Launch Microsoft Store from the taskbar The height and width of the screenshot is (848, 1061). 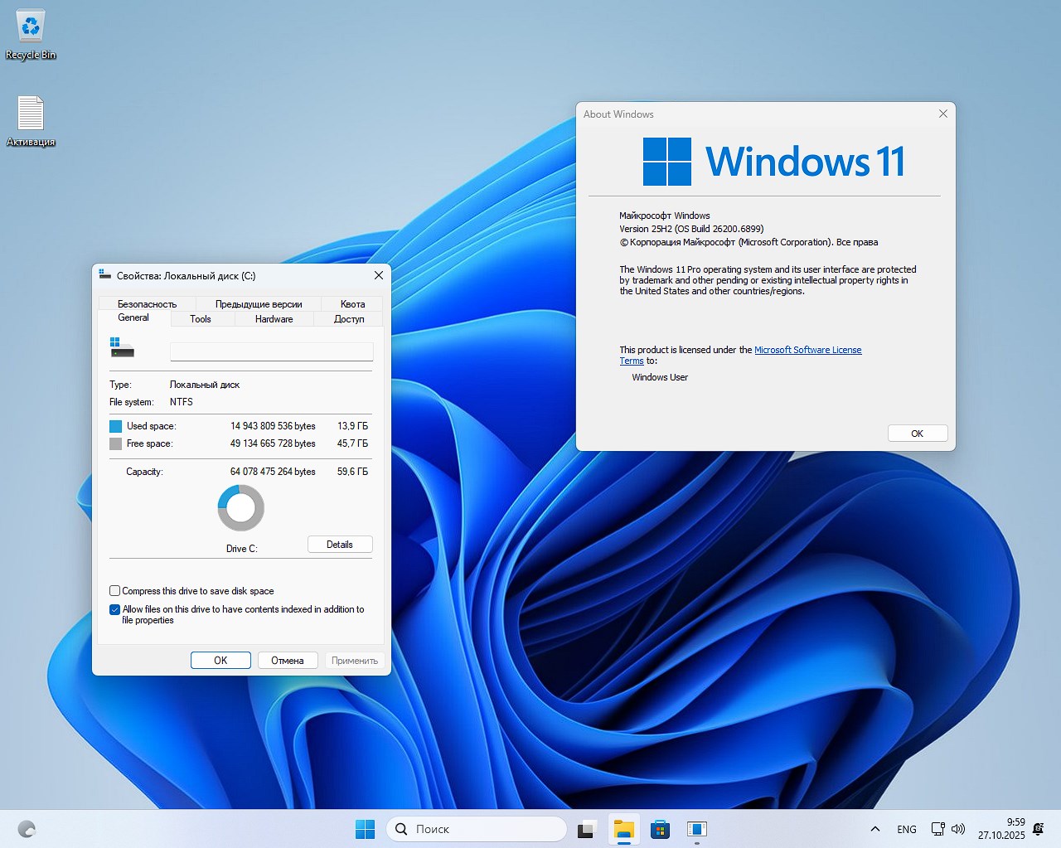[x=661, y=829]
